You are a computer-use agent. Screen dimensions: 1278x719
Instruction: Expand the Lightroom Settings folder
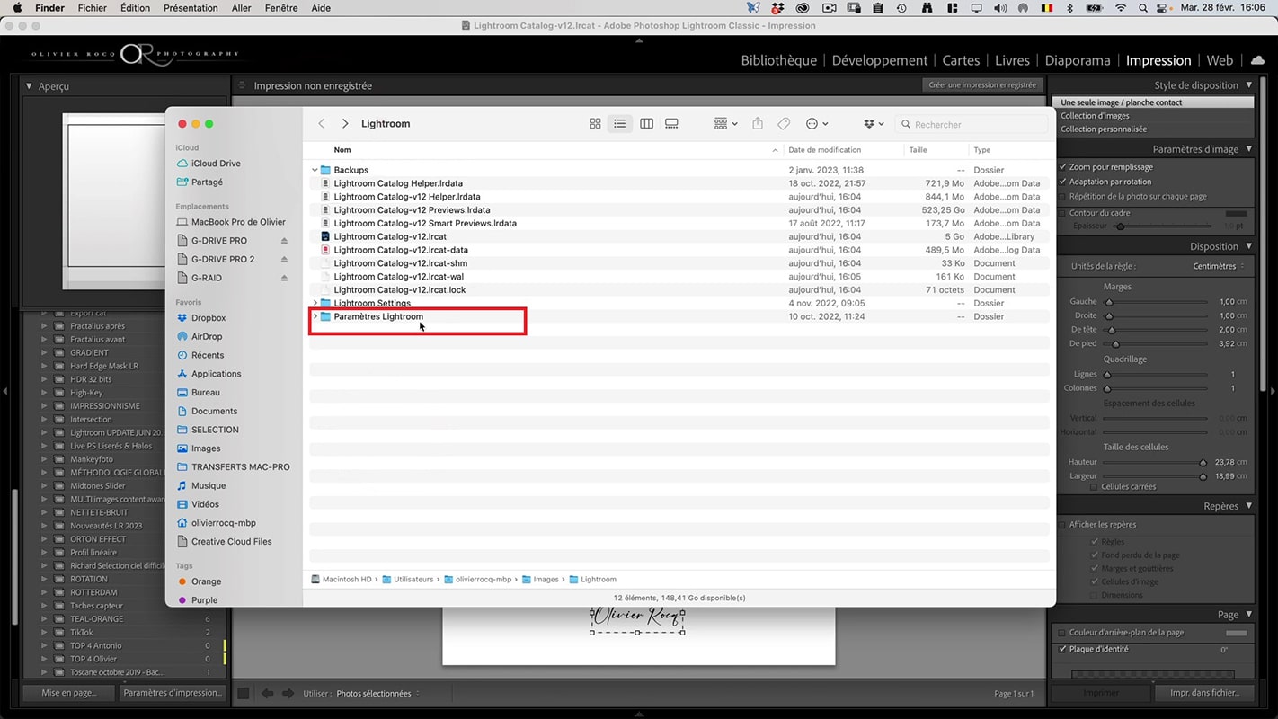(x=315, y=304)
